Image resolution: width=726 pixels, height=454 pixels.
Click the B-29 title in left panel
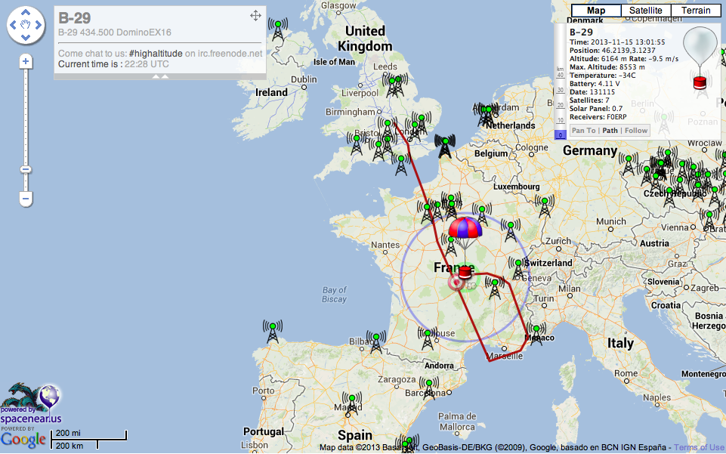click(x=75, y=17)
